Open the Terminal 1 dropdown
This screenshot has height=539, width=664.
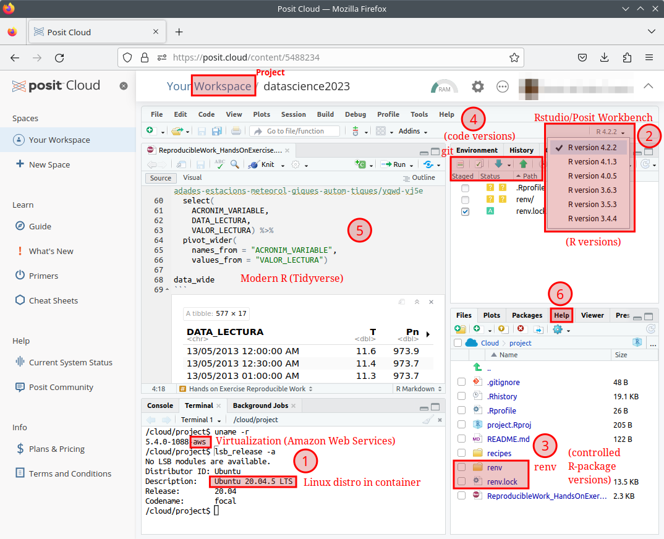tap(201, 420)
